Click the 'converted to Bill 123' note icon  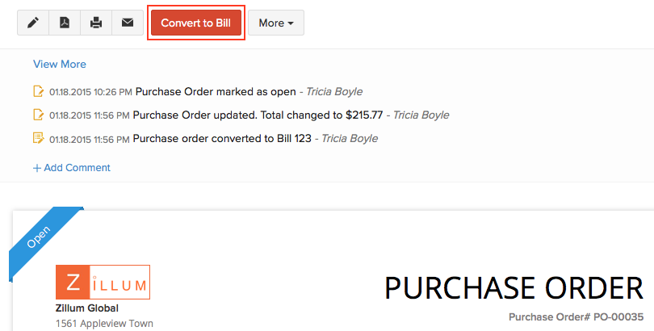click(38, 138)
